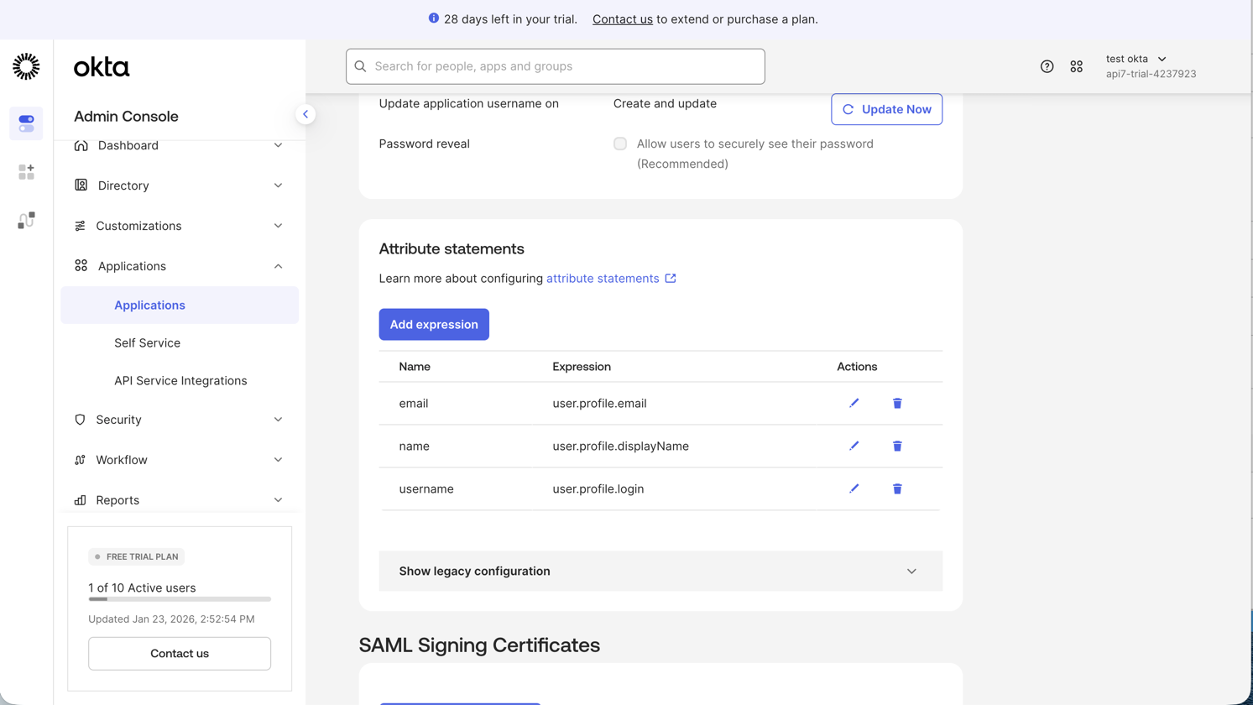Open the apps grid icon in header
1253x705 pixels.
[x=1076, y=66]
